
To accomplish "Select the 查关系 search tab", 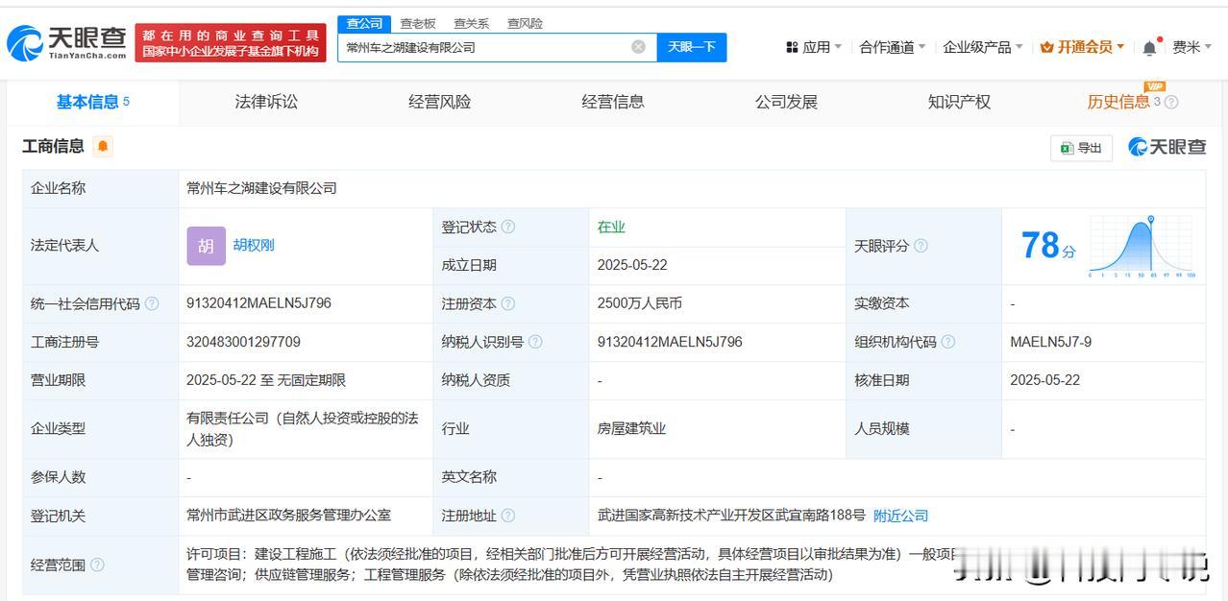I will [471, 23].
